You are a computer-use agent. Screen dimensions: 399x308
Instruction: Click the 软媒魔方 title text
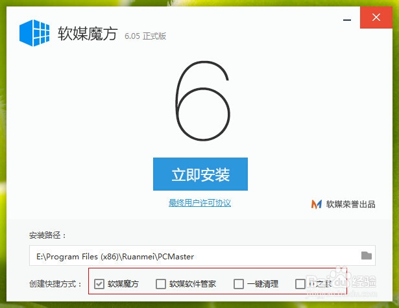point(88,33)
